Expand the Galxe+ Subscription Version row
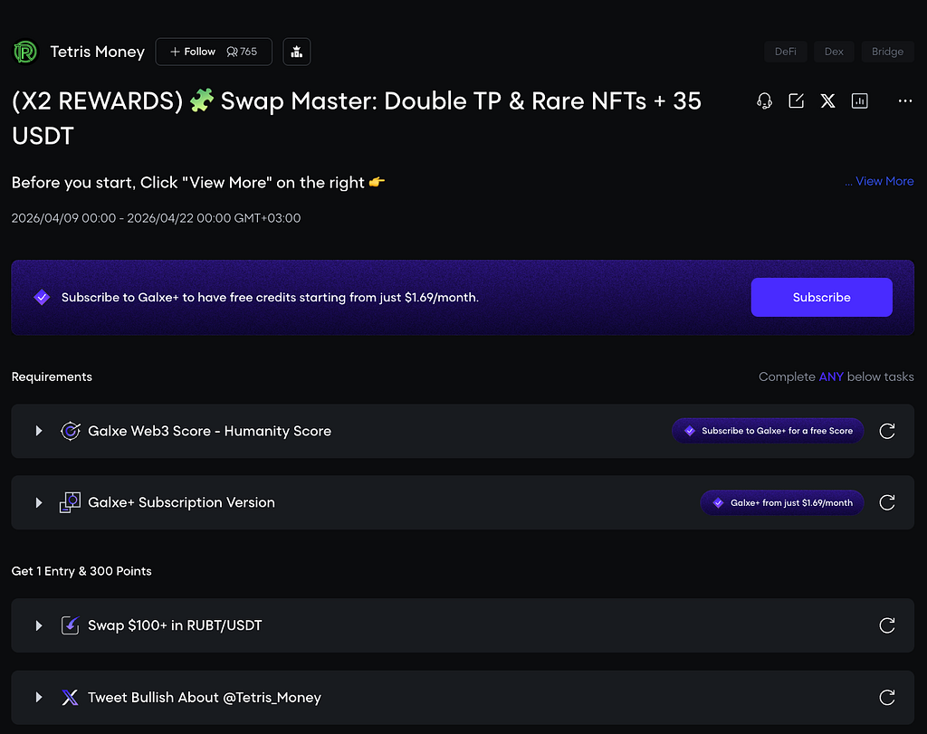The height and width of the screenshot is (734, 927). click(x=39, y=502)
